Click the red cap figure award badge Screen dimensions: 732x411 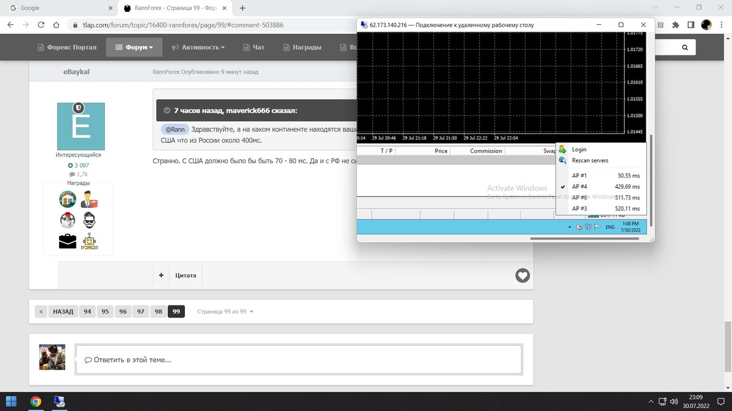pos(68,220)
